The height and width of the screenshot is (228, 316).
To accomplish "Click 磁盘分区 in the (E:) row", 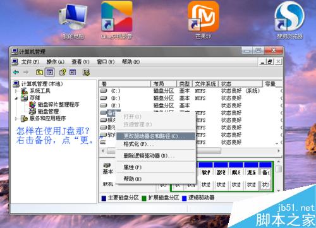I will [x=164, y=105].
